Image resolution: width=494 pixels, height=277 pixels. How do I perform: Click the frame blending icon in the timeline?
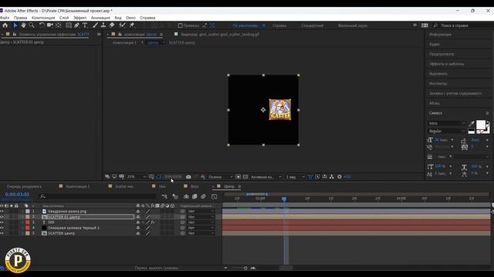(195, 197)
